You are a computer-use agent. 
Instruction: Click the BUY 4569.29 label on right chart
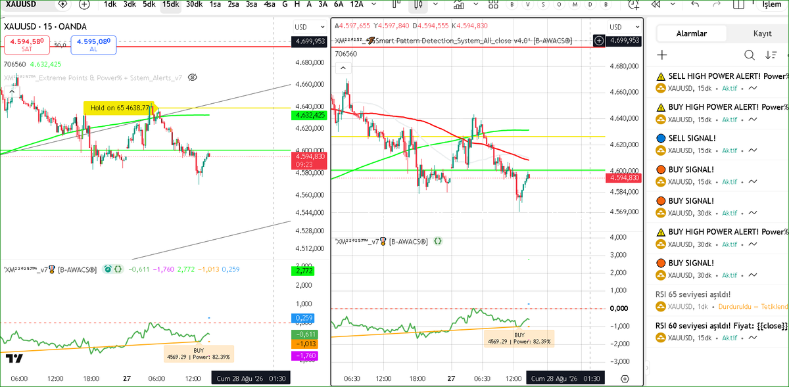(x=519, y=338)
